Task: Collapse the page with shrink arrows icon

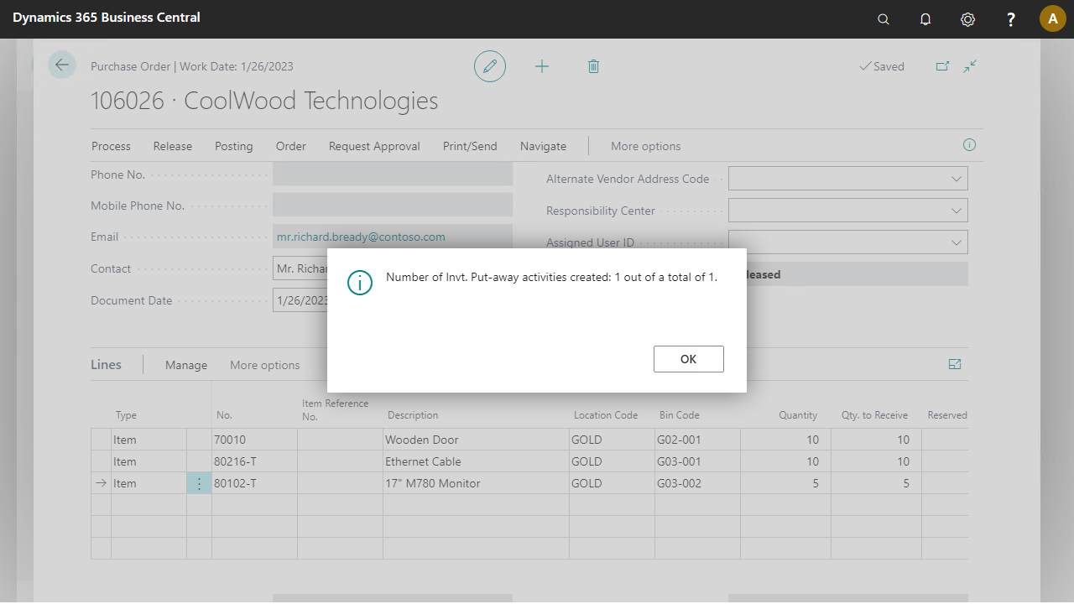Action: [970, 66]
